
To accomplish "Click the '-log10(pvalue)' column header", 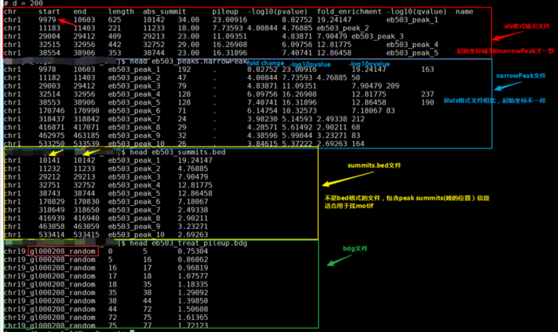I will (x=277, y=12).
